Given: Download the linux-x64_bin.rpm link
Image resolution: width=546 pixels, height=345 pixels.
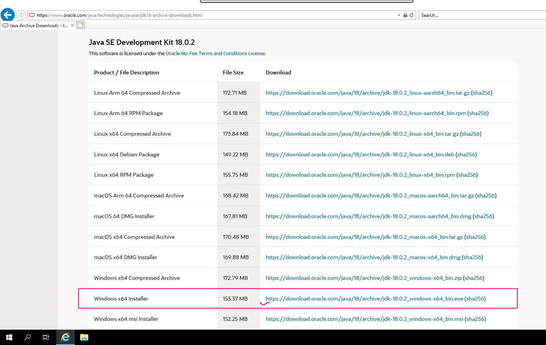Looking at the screenshot, I should [360, 175].
